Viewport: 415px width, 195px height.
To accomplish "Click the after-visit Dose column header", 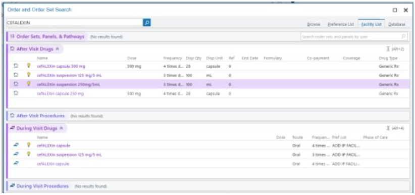I will point(132,58).
